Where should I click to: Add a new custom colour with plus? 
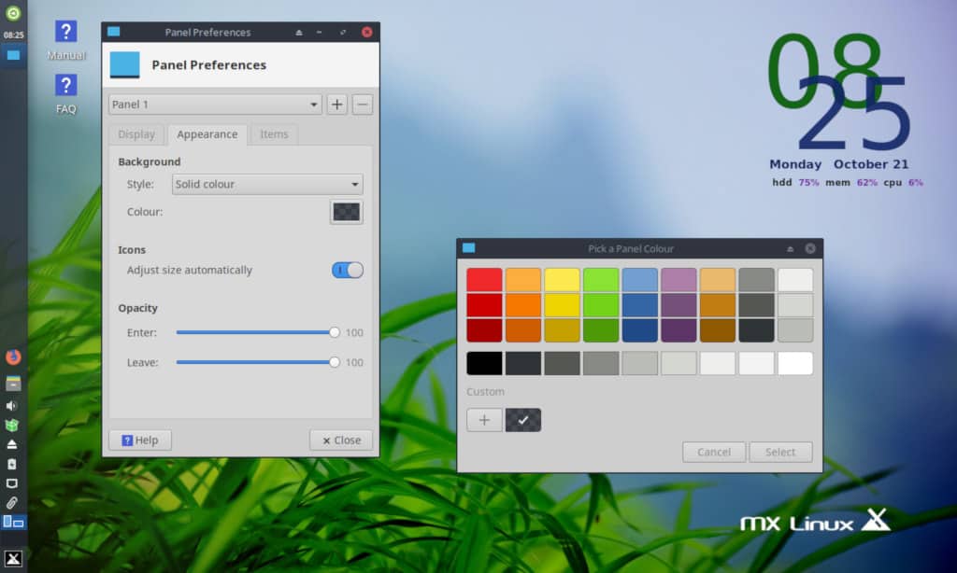click(484, 420)
